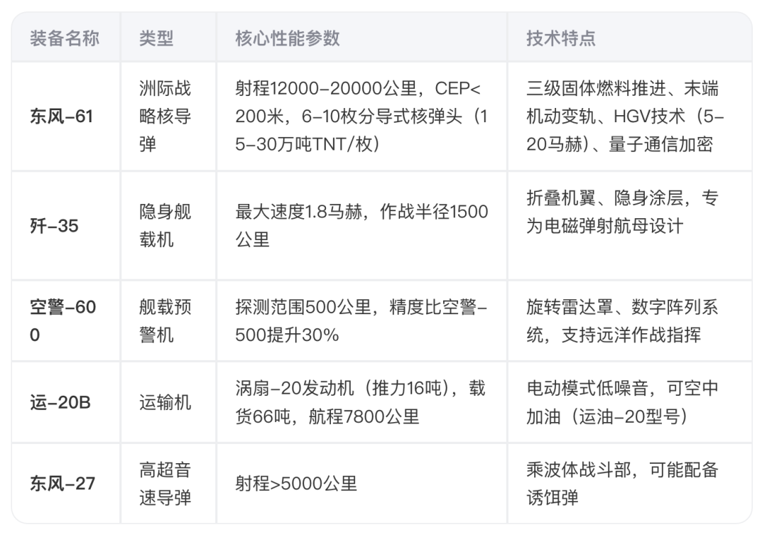Click the 技术特点 column header
The height and width of the screenshot is (535, 767).
point(629,38)
